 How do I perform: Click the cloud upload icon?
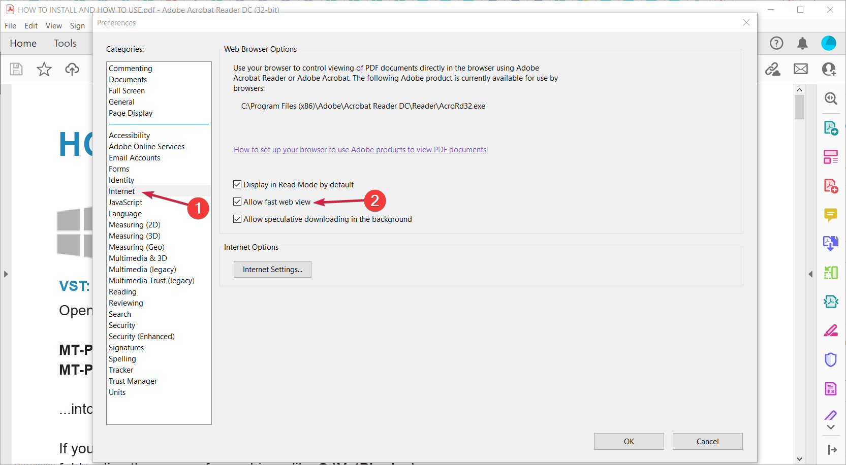[x=72, y=69]
